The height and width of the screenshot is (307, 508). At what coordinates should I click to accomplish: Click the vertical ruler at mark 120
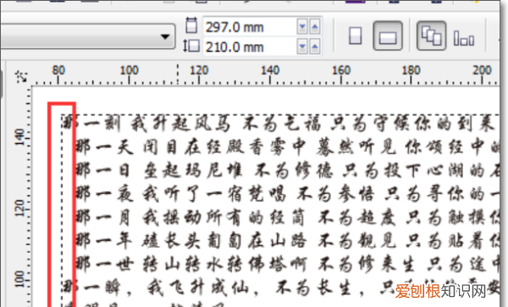(x=20, y=209)
